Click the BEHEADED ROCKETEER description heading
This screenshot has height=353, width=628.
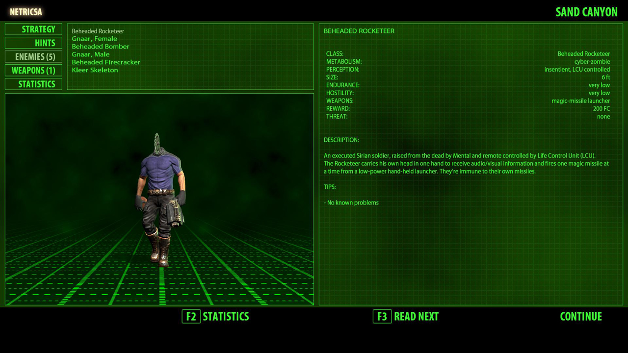click(x=359, y=31)
